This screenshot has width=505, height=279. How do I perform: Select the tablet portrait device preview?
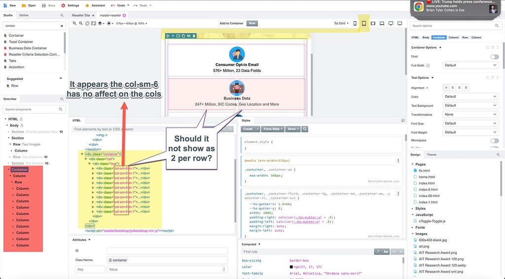tap(364, 24)
